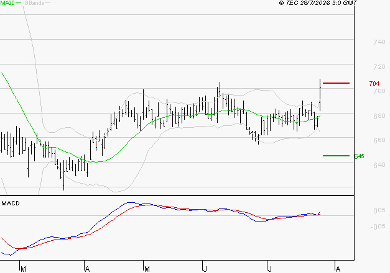Click the MACD 005 axis label
Image resolution: width=390 pixels, height=273 pixels.
click(379, 210)
